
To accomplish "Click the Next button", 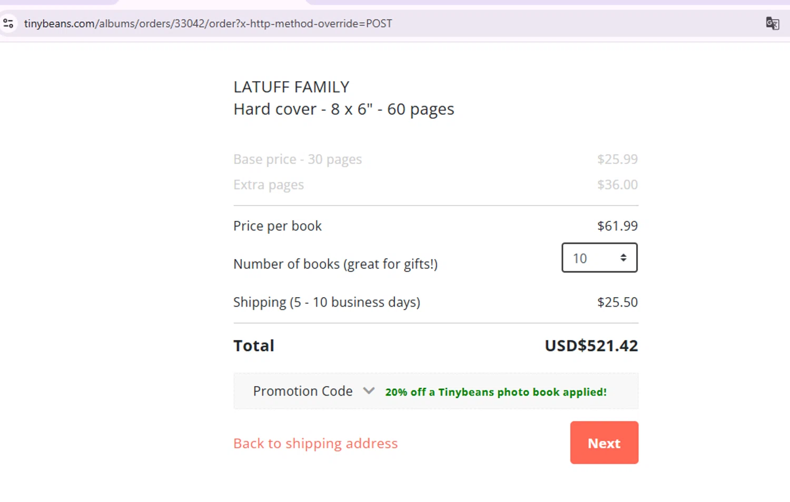I will 604,442.
